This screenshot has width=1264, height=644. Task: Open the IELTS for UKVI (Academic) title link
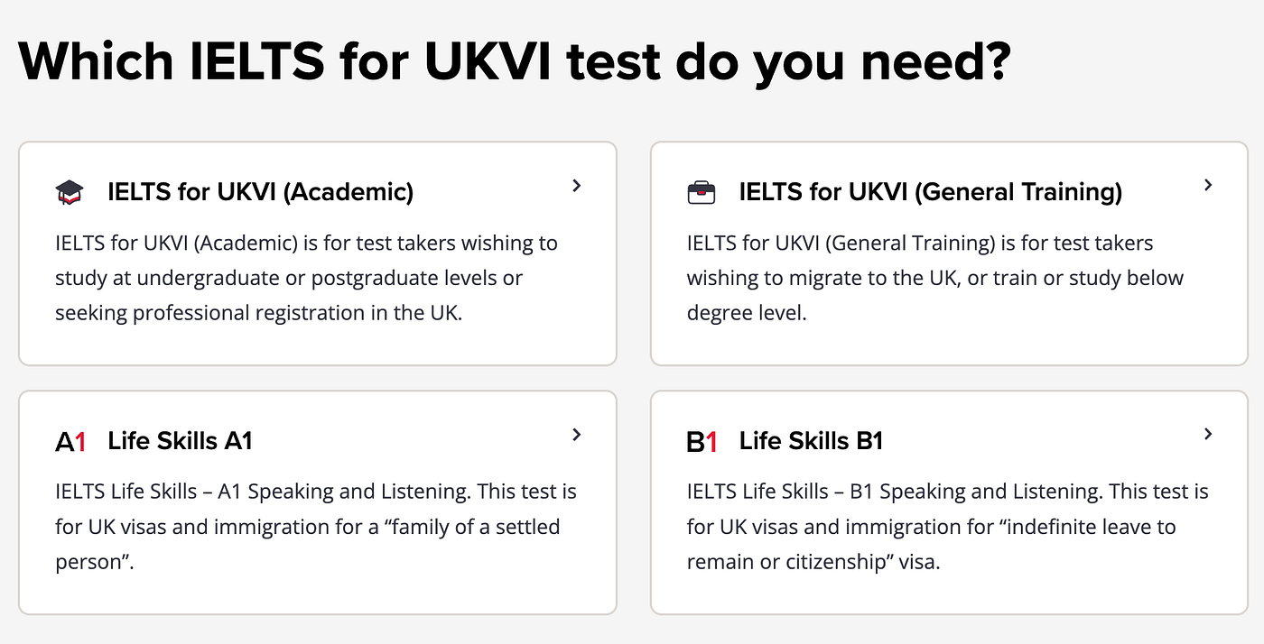click(x=261, y=192)
